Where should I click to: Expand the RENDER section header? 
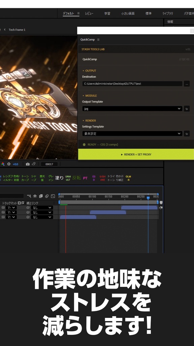[x=89, y=121]
